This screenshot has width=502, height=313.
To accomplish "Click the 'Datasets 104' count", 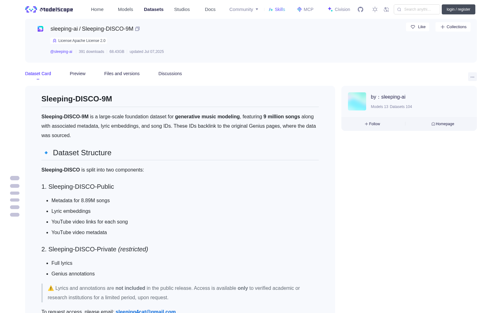I will 401,107.
